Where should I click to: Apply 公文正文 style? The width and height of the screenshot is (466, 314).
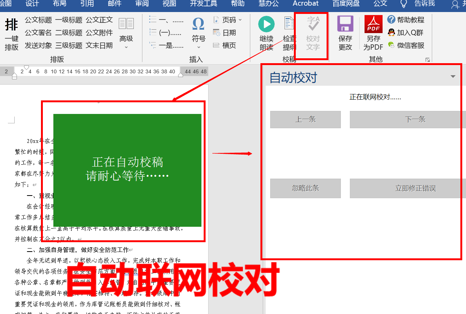[x=99, y=20]
